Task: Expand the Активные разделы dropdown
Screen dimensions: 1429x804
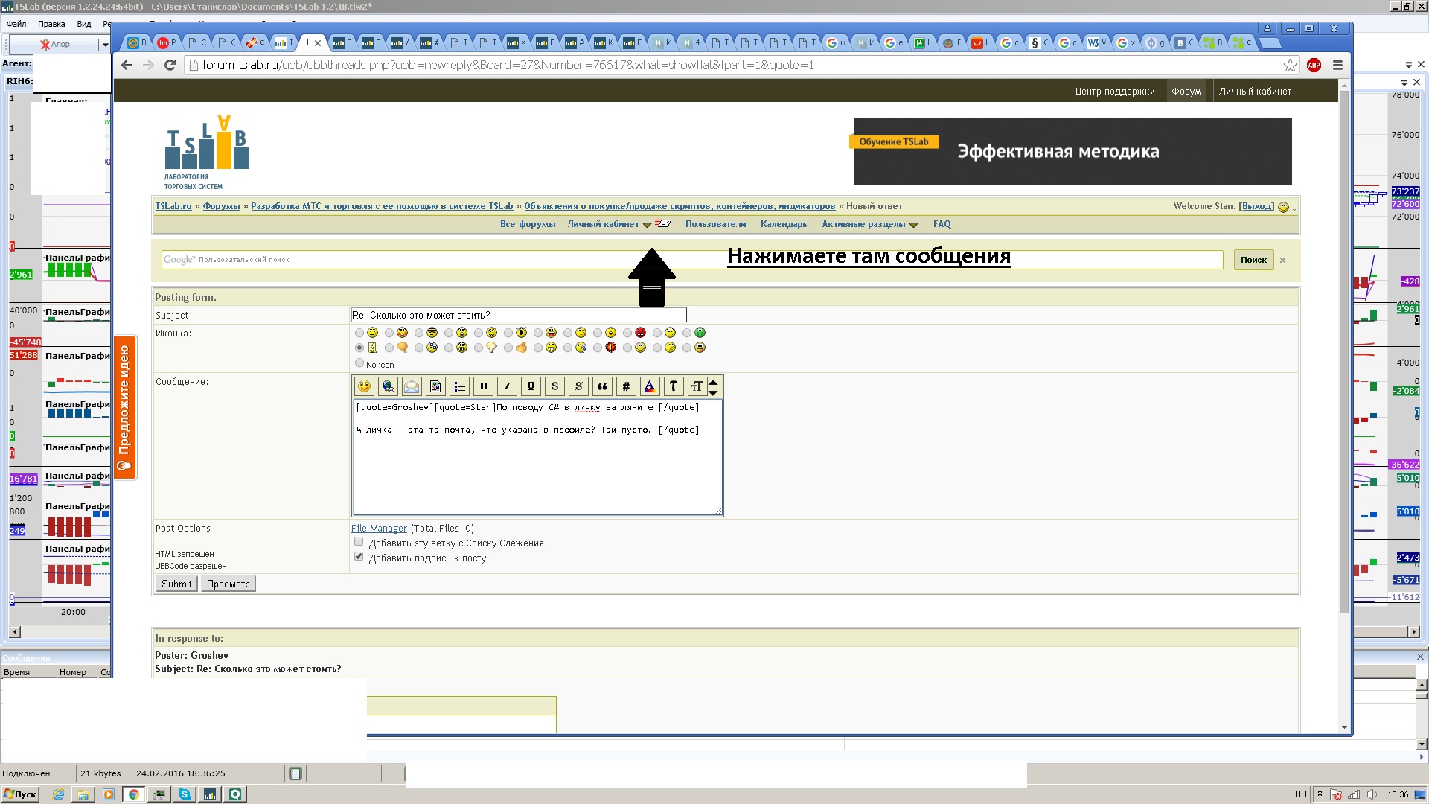Action: [914, 225]
